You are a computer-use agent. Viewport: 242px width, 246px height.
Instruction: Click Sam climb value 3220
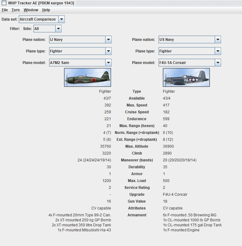[107, 153]
